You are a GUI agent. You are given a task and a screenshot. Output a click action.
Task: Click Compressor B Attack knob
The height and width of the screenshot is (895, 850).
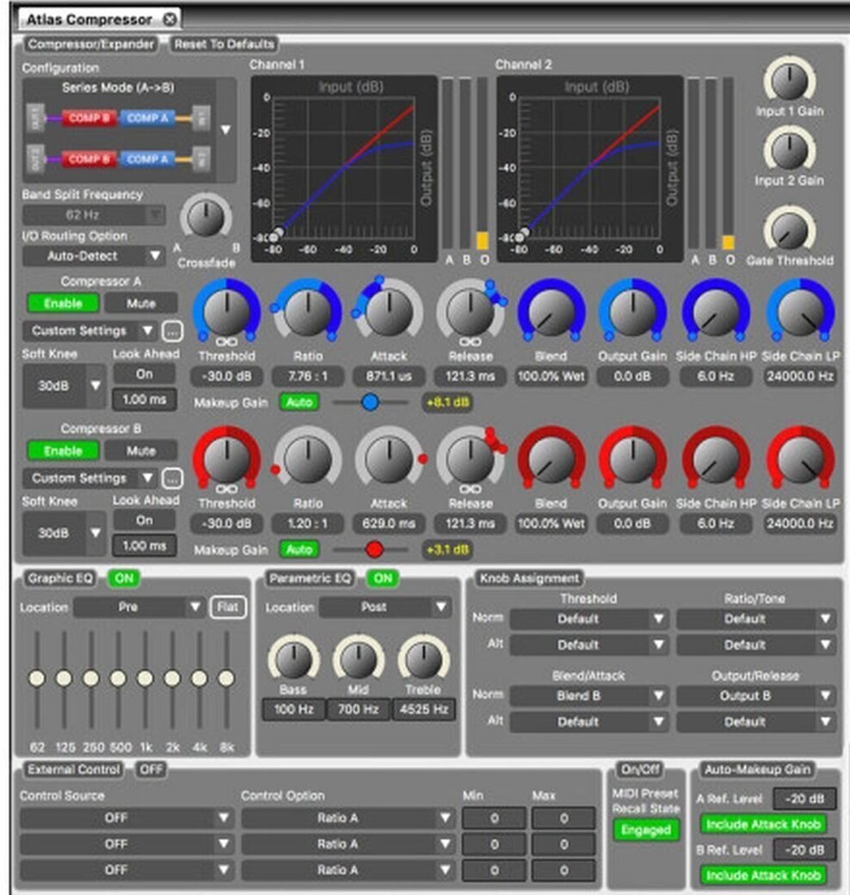(x=389, y=457)
